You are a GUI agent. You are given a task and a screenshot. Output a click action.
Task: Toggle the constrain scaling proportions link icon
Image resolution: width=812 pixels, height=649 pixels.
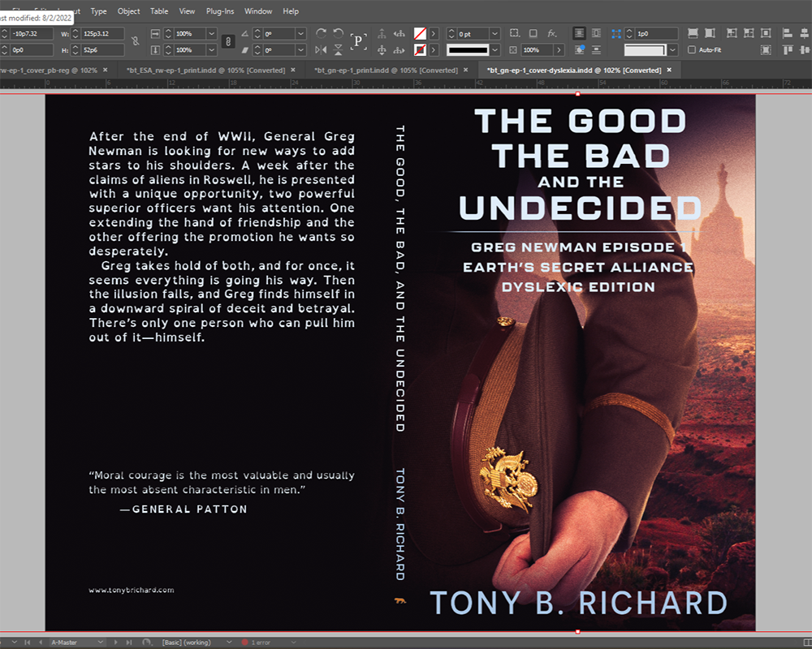[228, 41]
